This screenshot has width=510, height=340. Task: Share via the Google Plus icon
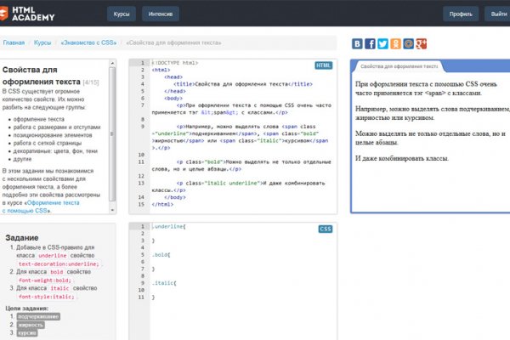point(422,43)
